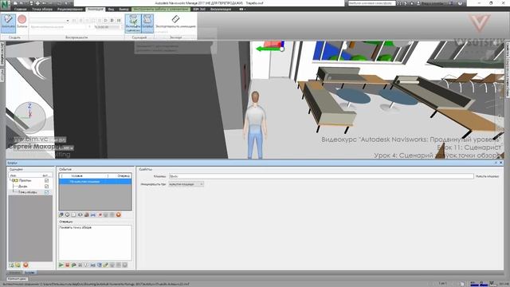The width and height of the screenshot is (510, 287).
Task: Click the On Timer clock event icon
Action: click(x=67, y=214)
